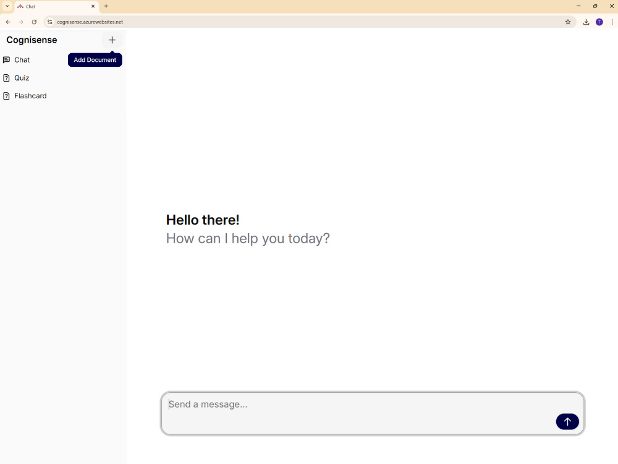Click the Add Document tooltip label
This screenshot has height=464, width=618.
95,60
